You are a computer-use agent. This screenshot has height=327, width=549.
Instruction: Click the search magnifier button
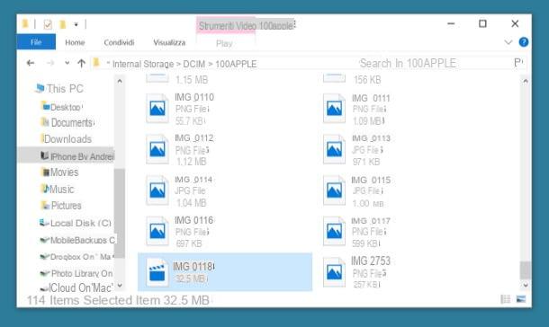[518, 63]
